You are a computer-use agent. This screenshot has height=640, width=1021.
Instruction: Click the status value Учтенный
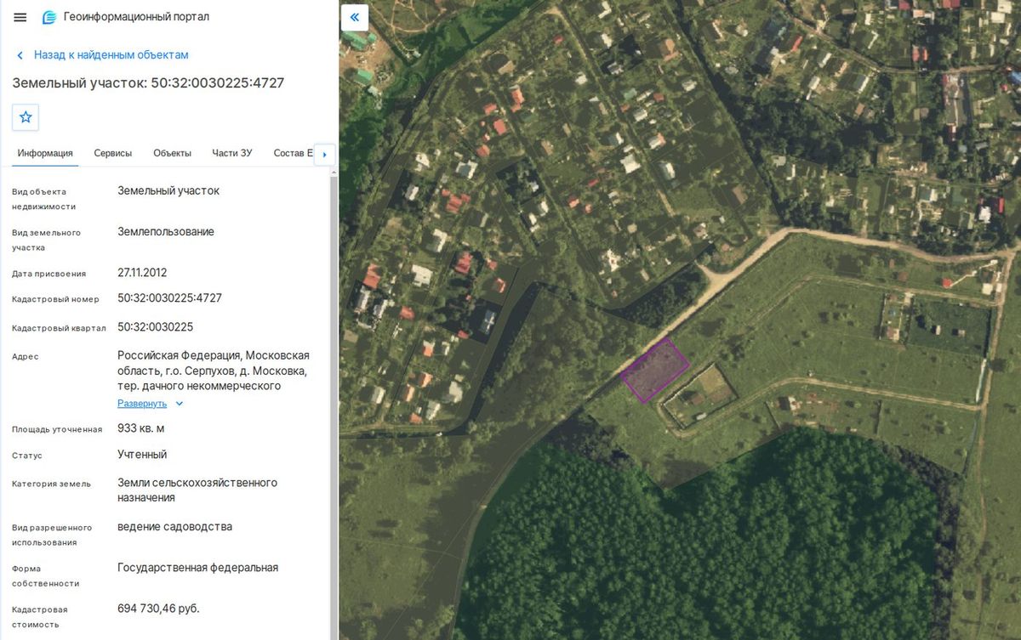142,455
